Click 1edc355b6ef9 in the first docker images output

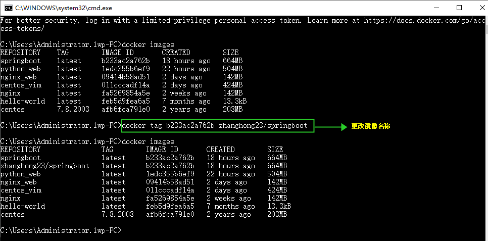[x=125, y=69]
